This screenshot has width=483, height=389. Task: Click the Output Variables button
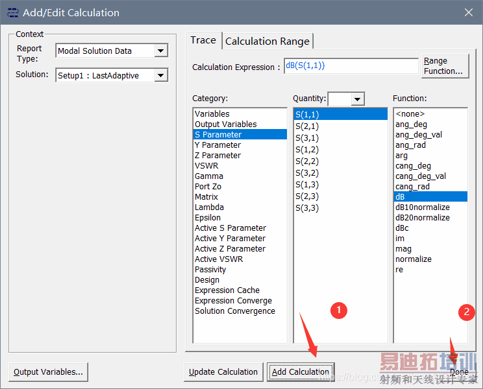click(x=48, y=372)
